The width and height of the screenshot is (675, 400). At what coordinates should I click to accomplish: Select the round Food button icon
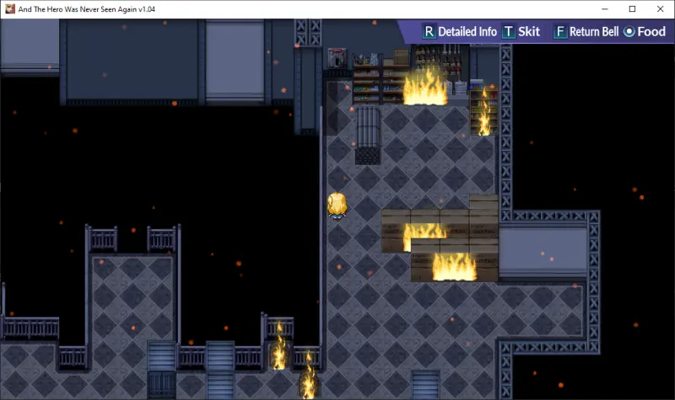[629, 32]
